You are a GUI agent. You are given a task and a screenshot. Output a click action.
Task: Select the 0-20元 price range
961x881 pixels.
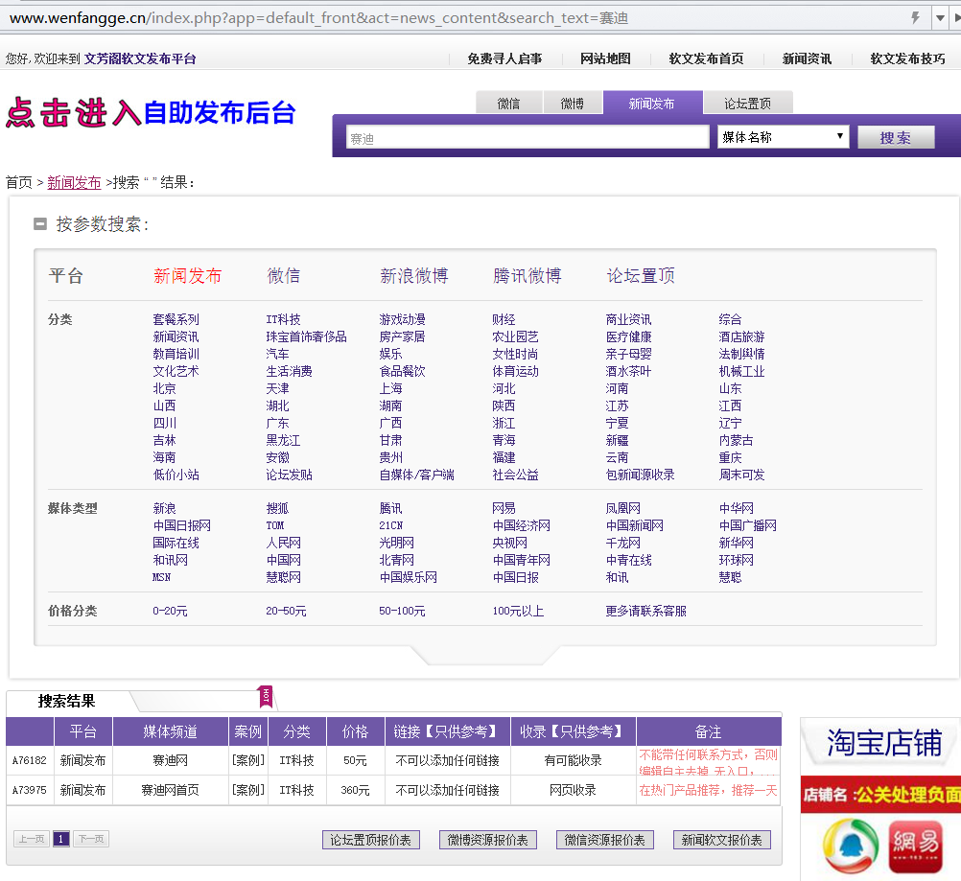170,611
